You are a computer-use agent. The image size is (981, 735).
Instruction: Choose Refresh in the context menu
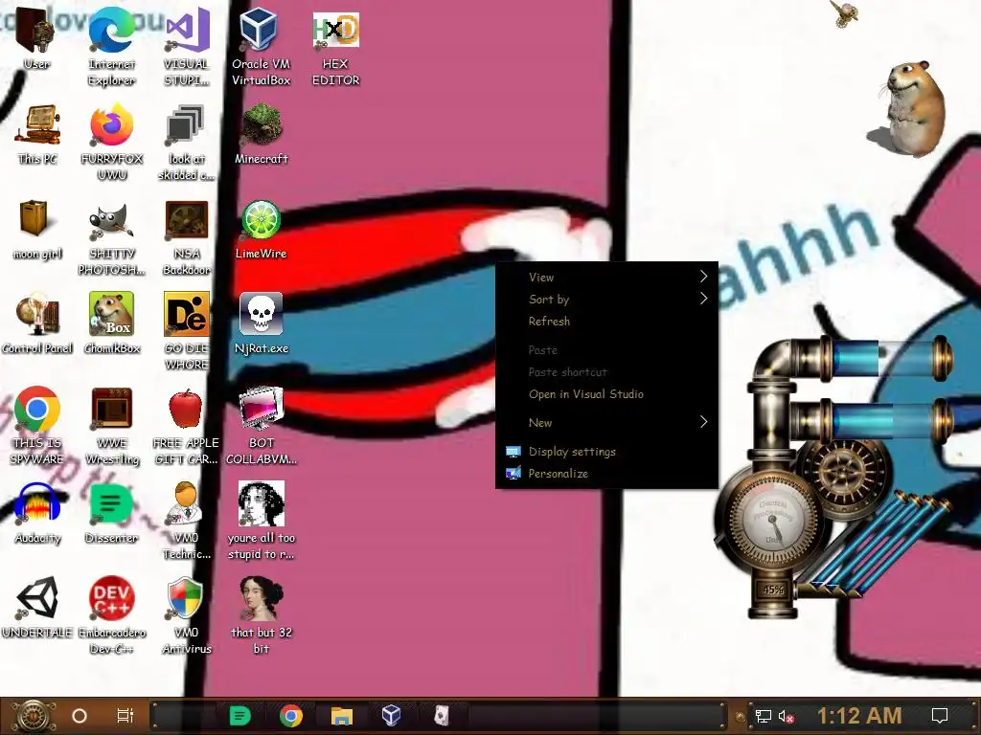pos(606,322)
